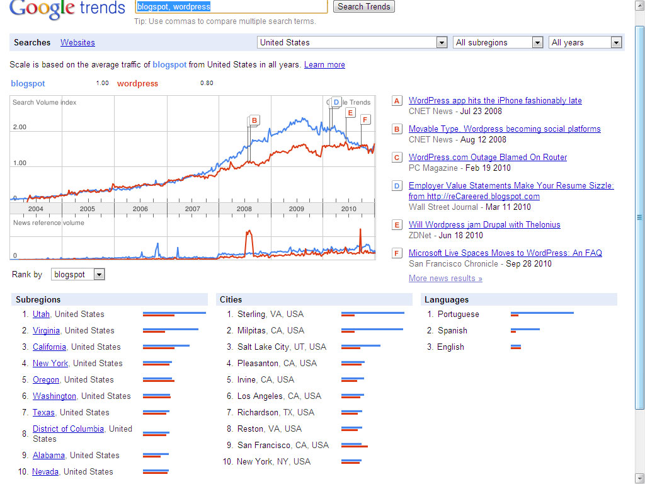
Task: Open the District of Columbia link
Action: [68, 429]
